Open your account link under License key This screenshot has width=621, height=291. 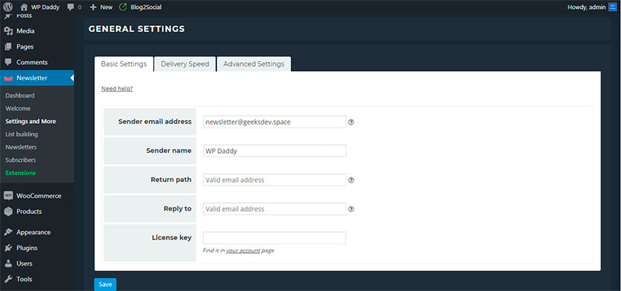point(243,250)
